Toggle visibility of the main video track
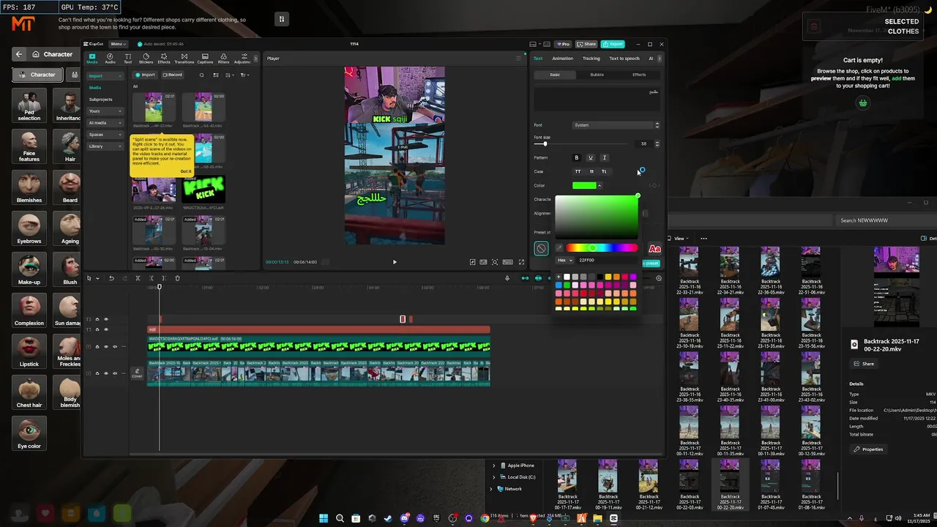The width and height of the screenshot is (937, 527). click(x=105, y=373)
